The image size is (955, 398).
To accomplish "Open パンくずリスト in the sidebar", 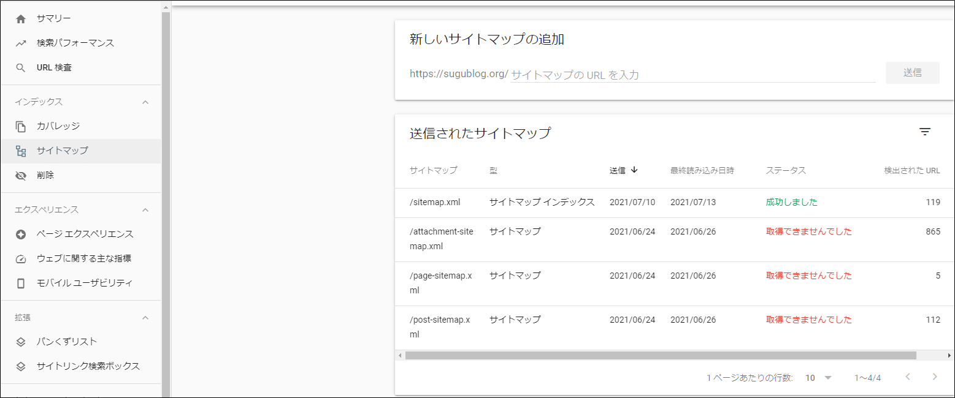I will [66, 342].
